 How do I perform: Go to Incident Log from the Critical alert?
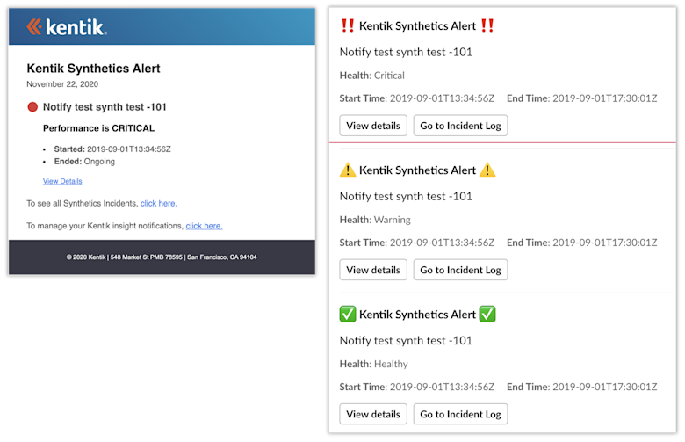pos(460,126)
